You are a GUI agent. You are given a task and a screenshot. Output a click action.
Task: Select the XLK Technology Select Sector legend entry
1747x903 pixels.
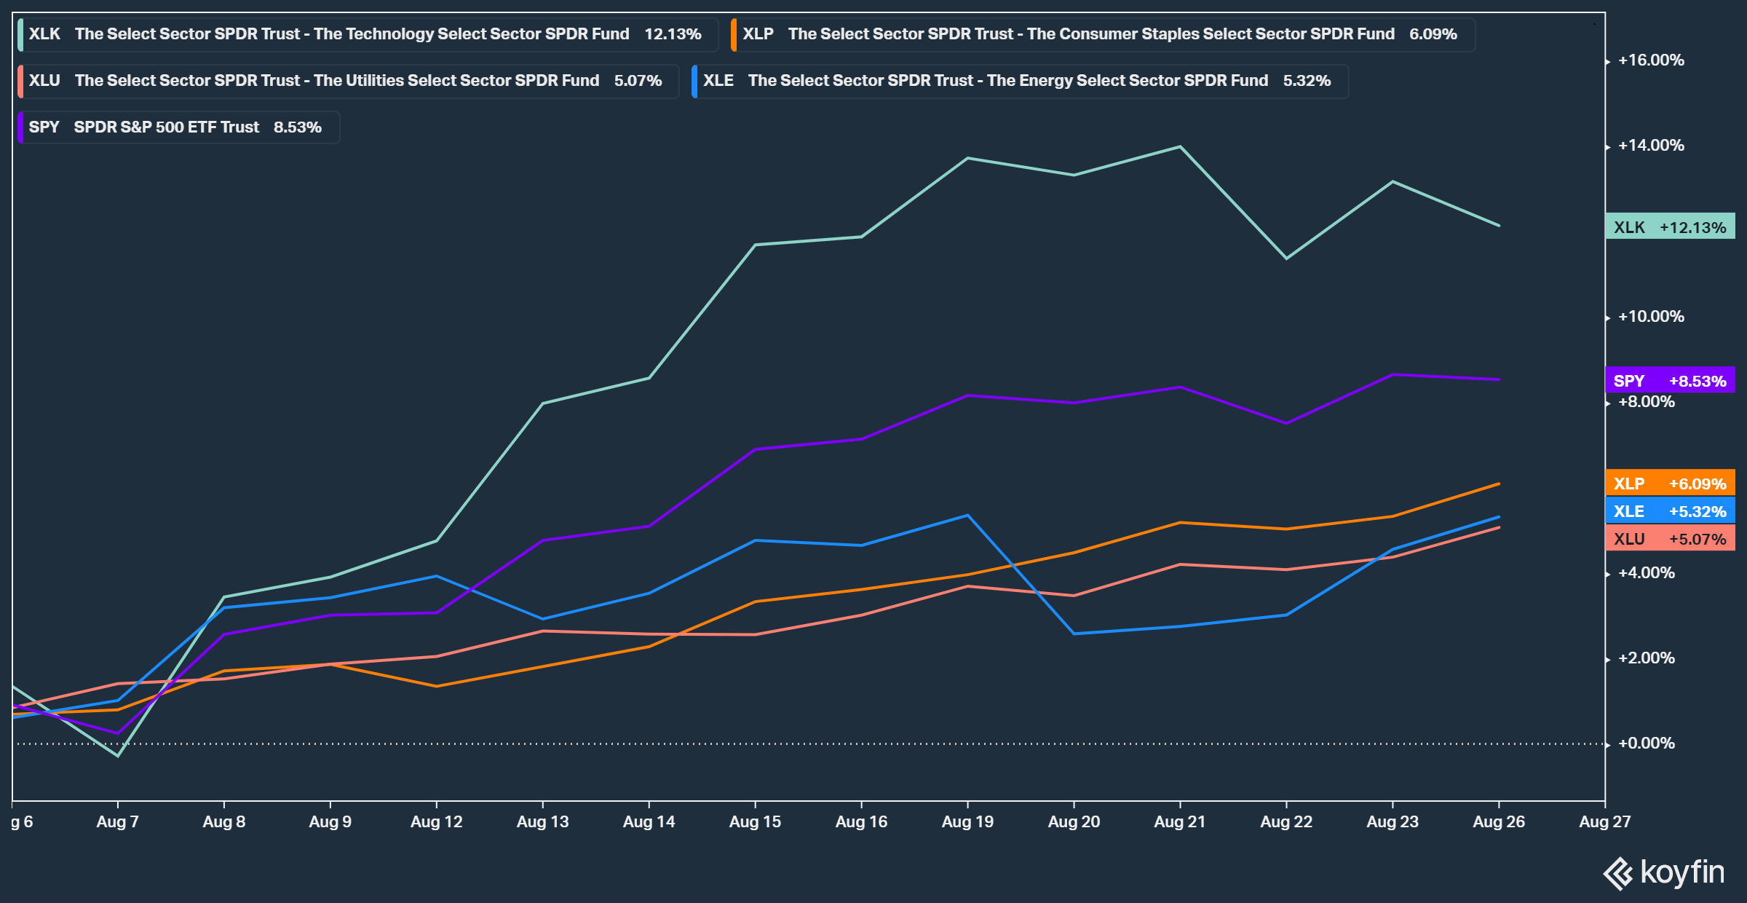tap(368, 34)
